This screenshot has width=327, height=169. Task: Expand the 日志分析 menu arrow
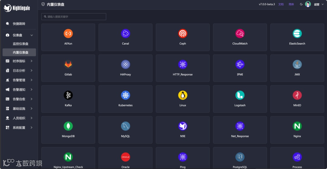[x=31, y=71]
